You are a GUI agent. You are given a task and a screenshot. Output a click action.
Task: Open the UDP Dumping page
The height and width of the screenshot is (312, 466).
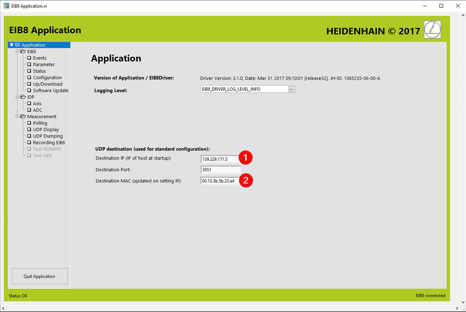[x=48, y=136]
